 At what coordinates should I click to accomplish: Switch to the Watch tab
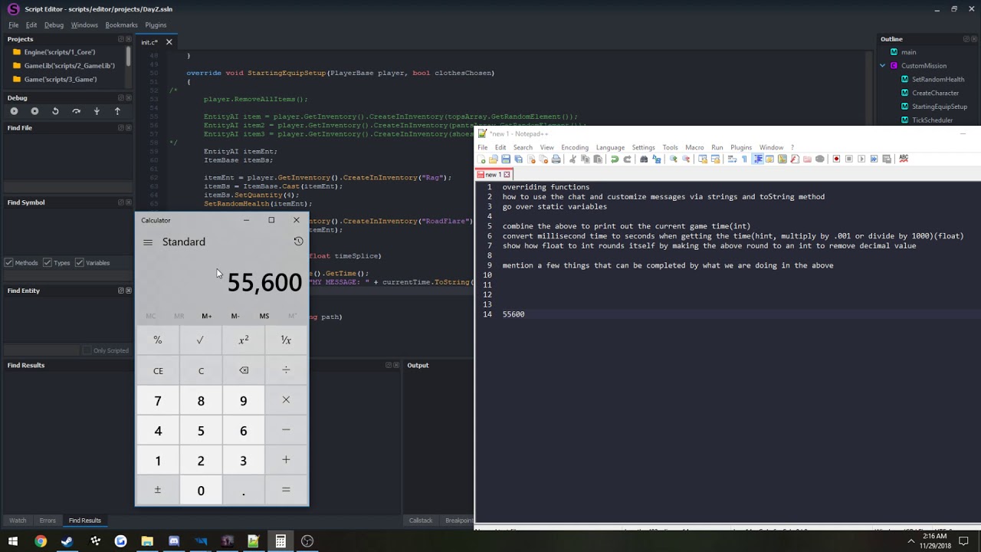[18, 521]
